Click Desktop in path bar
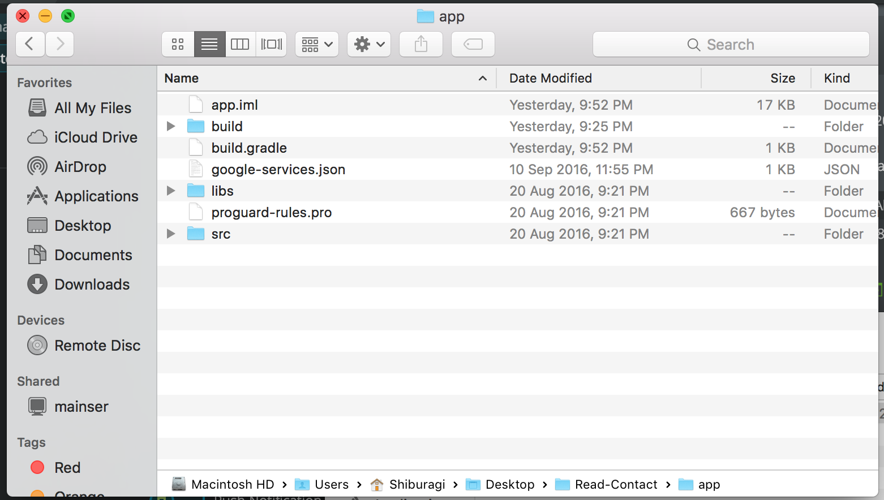Viewport: 884px width, 500px height. (500, 485)
